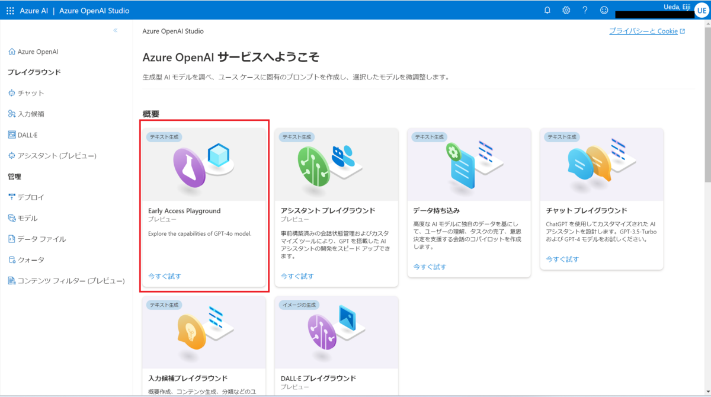711x397 pixels.
Task: Click the DALL·E プレイグラウンド card title
Action: (x=319, y=378)
